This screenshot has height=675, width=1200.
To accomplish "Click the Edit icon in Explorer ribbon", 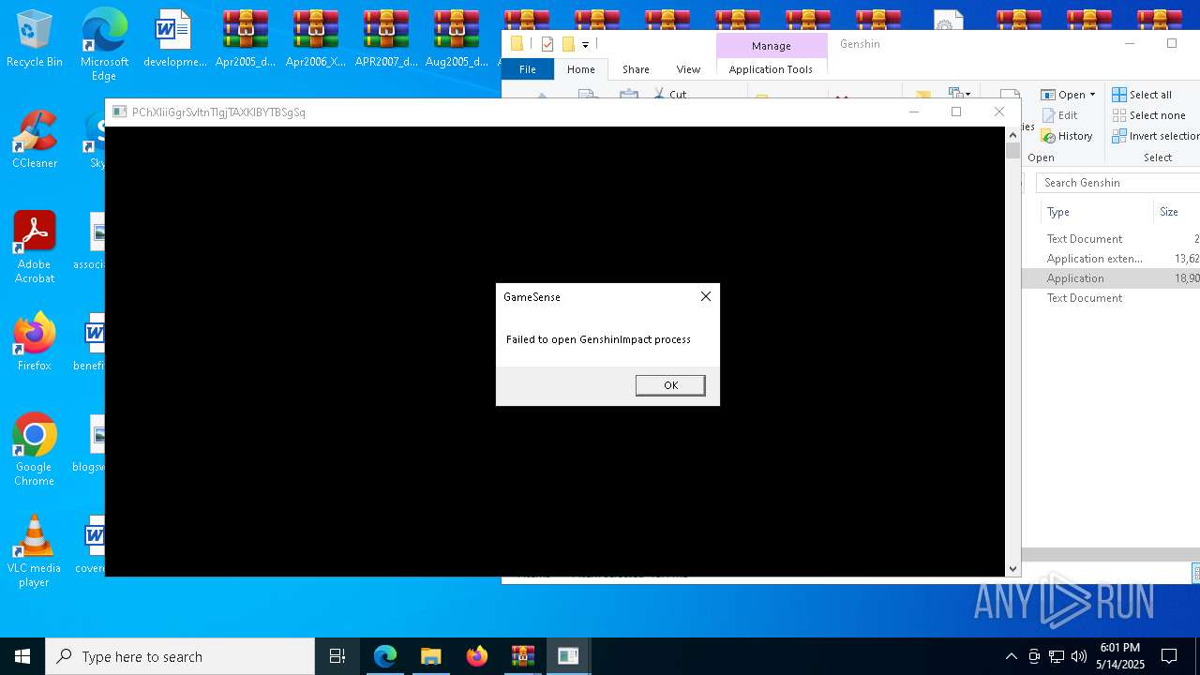I will [x=1059, y=115].
